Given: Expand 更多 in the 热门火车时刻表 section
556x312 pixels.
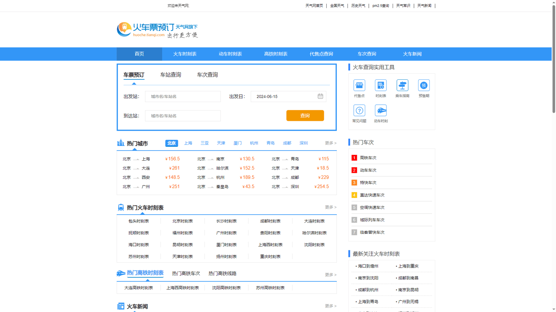Looking at the screenshot, I should pos(331,207).
